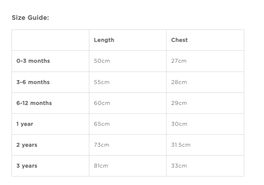The height and width of the screenshot is (185, 264).
Task: Select the Chest column header
Action: pyautogui.click(x=179, y=40)
